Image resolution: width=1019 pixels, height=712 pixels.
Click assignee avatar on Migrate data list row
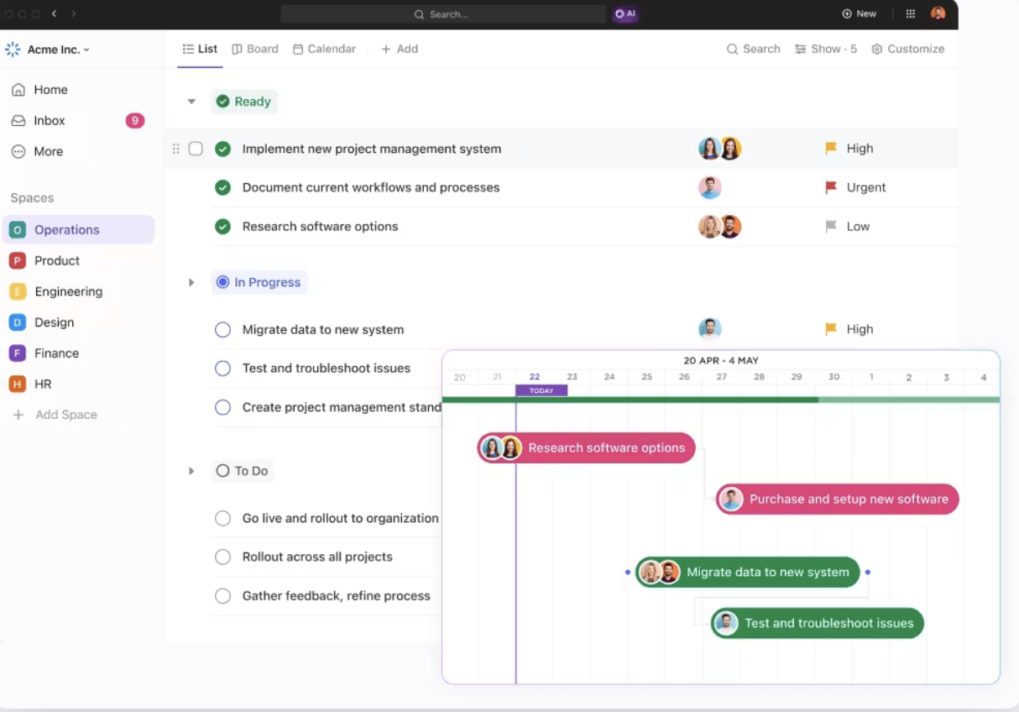tap(710, 329)
